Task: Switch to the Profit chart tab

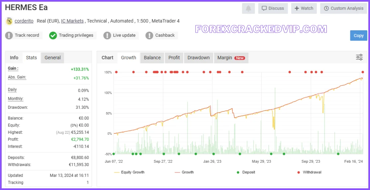Action: click(174, 58)
